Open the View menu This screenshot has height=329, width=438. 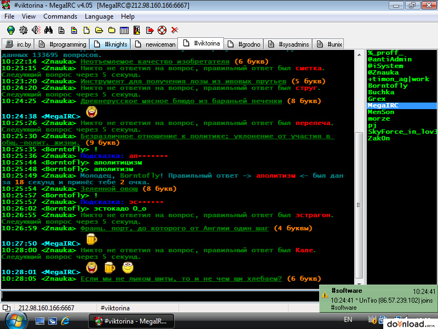pos(28,16)
